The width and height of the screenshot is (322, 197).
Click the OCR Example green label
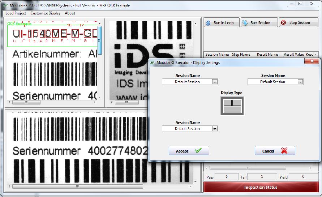tap(19, 23)
